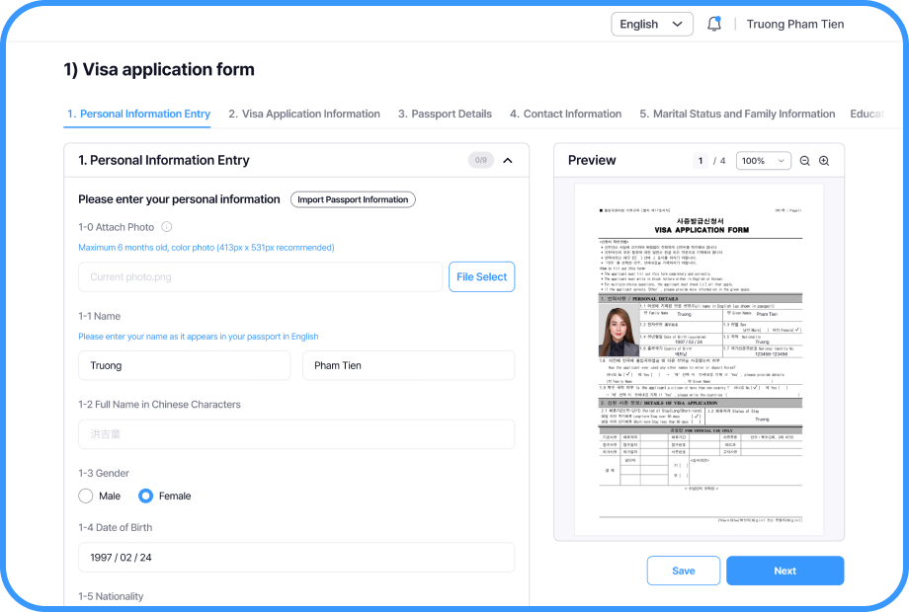
Task: Open the notifications bell
Action: point(713,24)
